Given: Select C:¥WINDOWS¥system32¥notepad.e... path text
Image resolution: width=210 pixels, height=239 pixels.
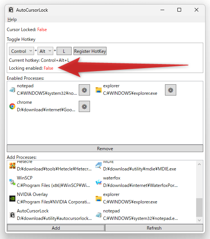Looking at the screenshot, I should point(141,218).
